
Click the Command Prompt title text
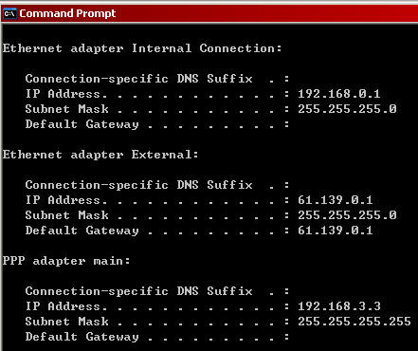click(67, 13)
